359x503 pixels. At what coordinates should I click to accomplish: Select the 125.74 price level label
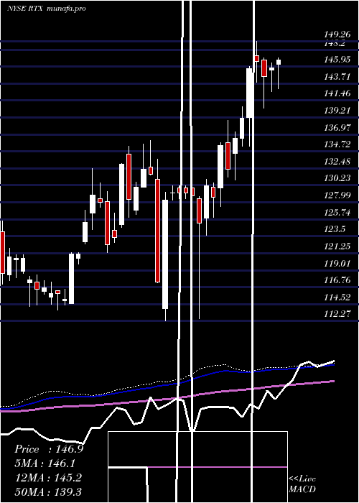337,212
